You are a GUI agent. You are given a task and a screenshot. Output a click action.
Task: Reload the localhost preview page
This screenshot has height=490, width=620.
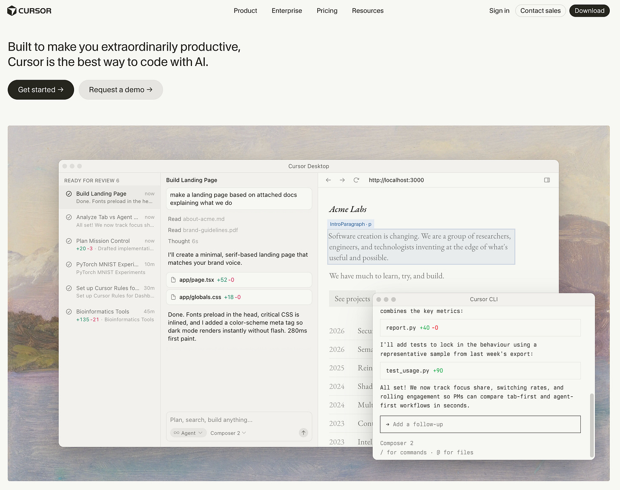356,180
